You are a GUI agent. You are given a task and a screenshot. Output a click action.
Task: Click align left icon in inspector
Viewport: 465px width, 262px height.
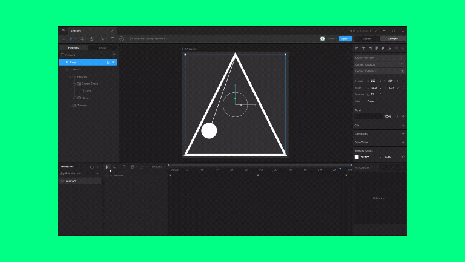point(357,47)
